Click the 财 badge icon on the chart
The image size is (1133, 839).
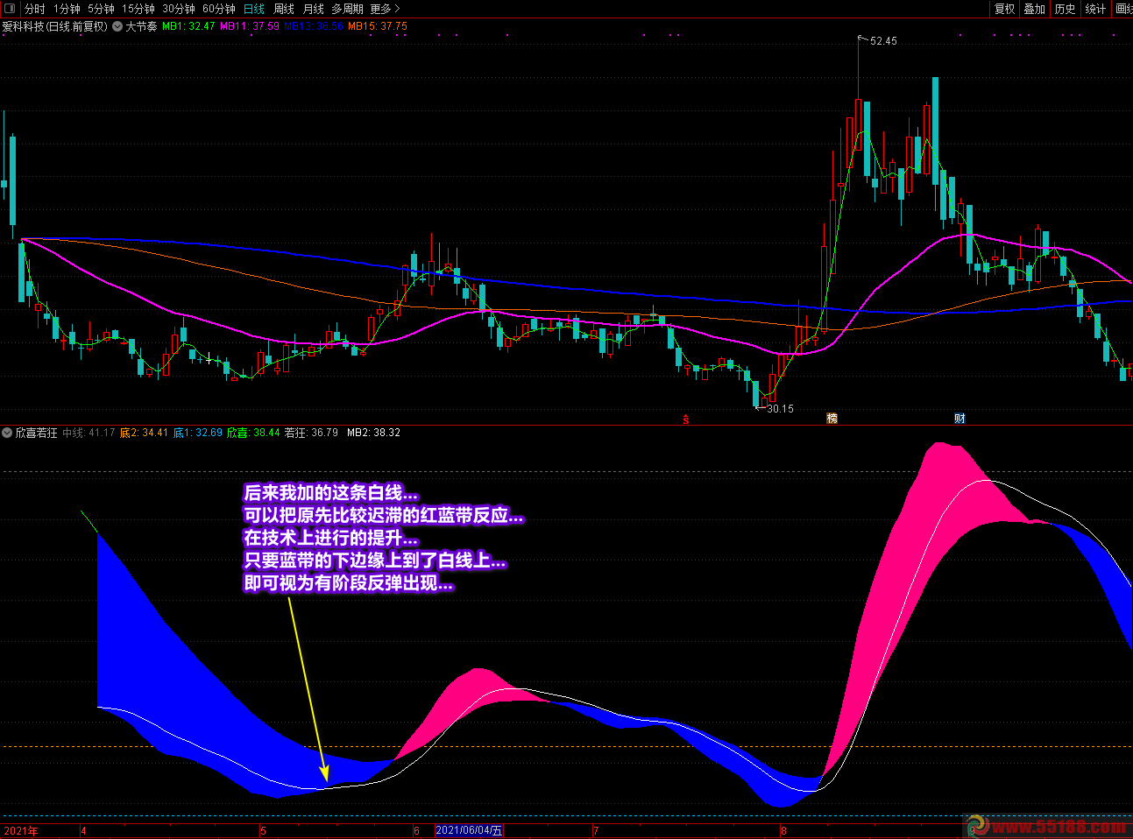click(x=960, y=419)
